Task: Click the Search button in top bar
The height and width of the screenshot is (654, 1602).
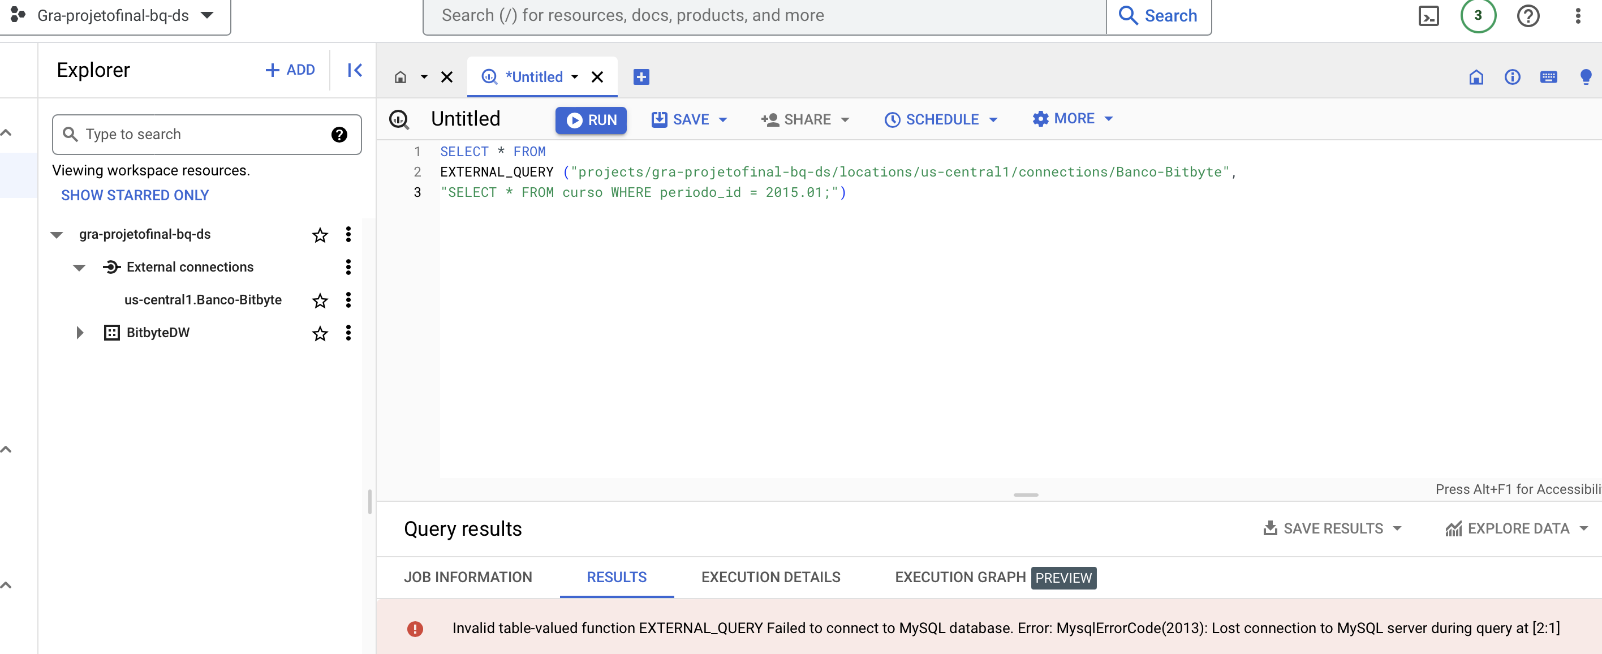Action: (x=1159, y=15)
